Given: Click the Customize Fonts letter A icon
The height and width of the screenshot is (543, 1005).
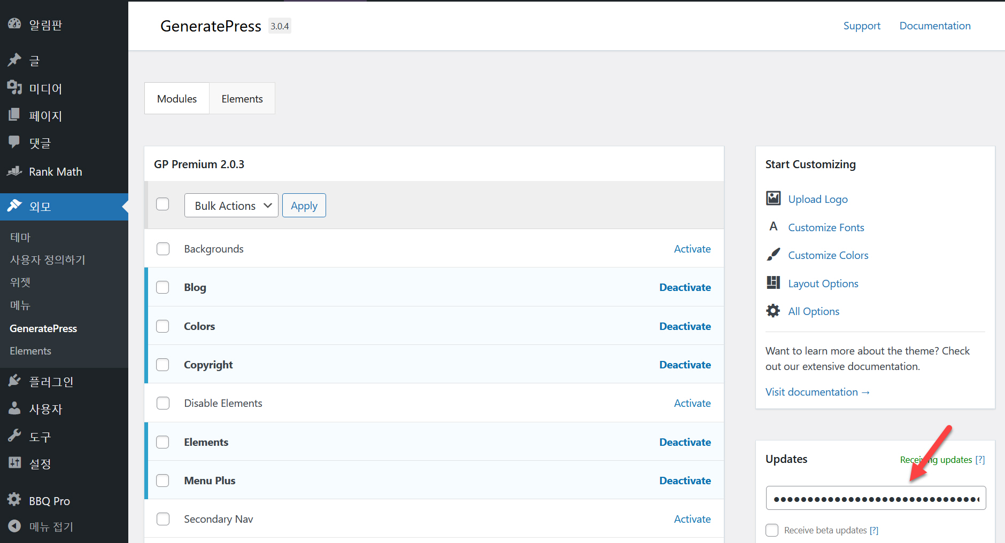Looking at the screenshot, I should [773, 226].
